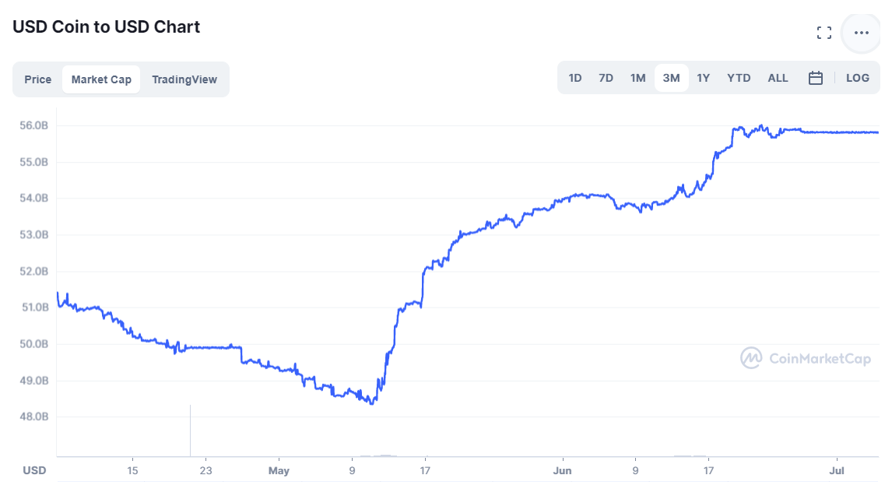Pick the 3M time range
Image resolution: width=892 pixels, height=482 pixels.
click(x=671, y=78)
